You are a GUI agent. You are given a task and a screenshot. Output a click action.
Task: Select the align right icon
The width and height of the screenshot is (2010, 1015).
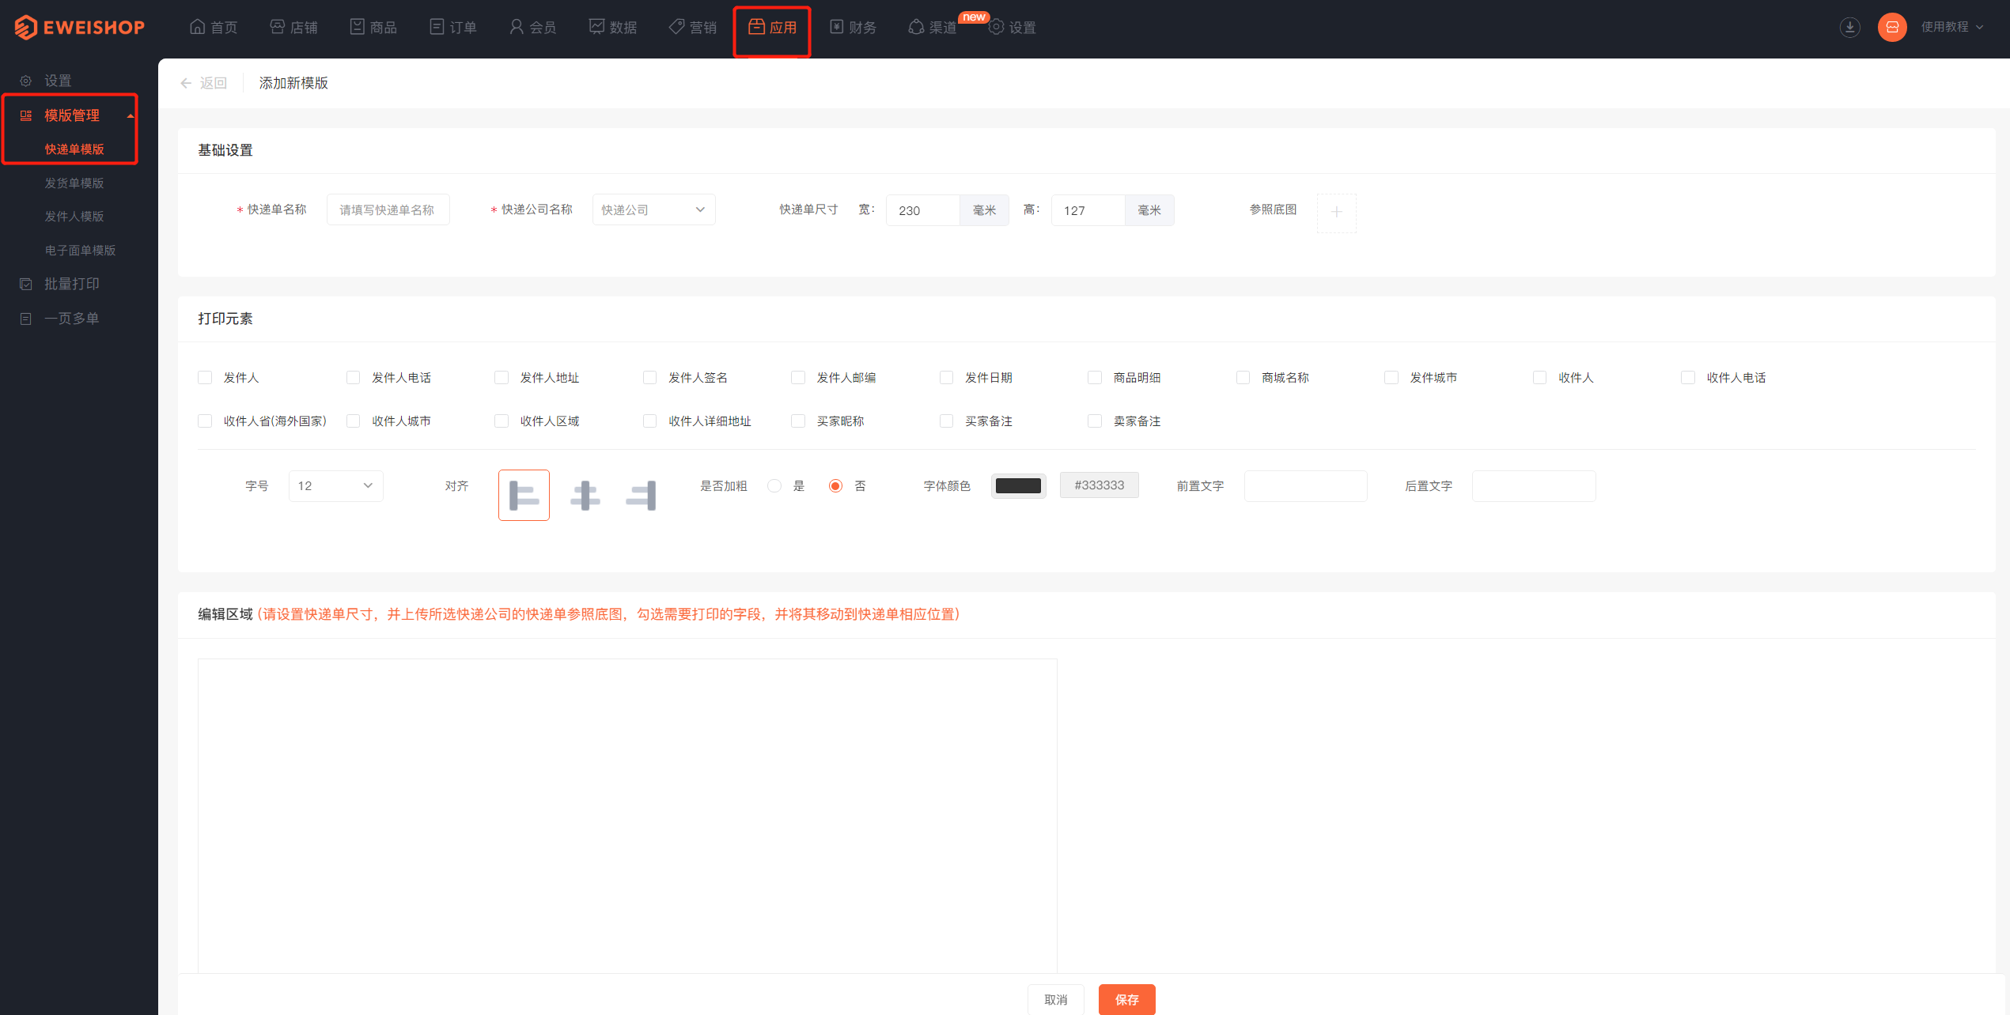pyautogui.click(x=642, y=495)
